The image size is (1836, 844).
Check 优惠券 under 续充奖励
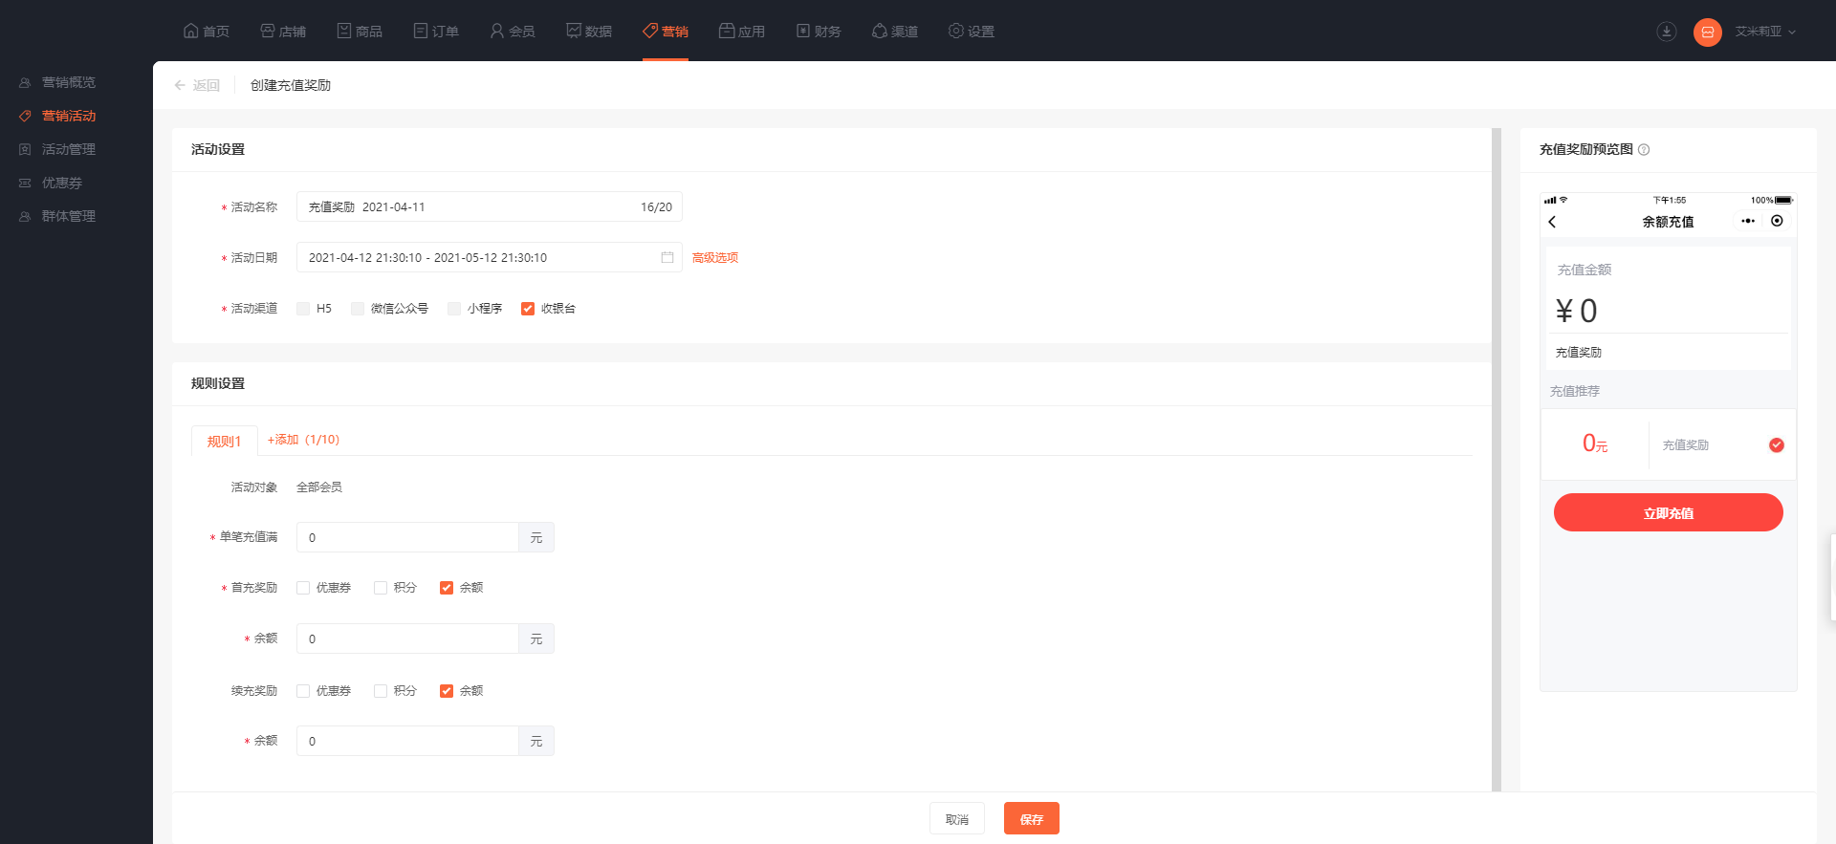(303, 691)
